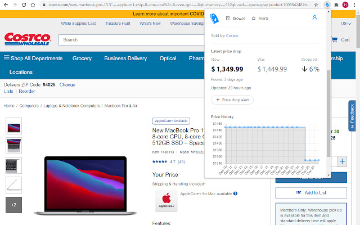The height and width of the screenshot is (225, 360).
Task: Open the Optical menu item
Action: [x=168, y=58]
